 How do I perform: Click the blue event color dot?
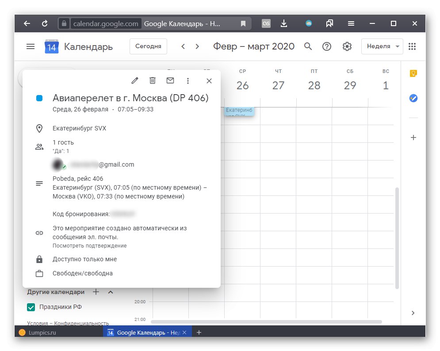click(x=39, y=98)
